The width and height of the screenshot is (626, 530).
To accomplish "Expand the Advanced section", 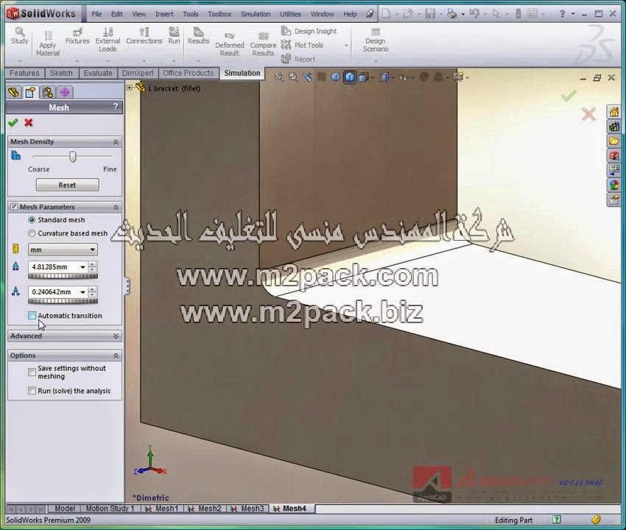I will tap(116, 336).
